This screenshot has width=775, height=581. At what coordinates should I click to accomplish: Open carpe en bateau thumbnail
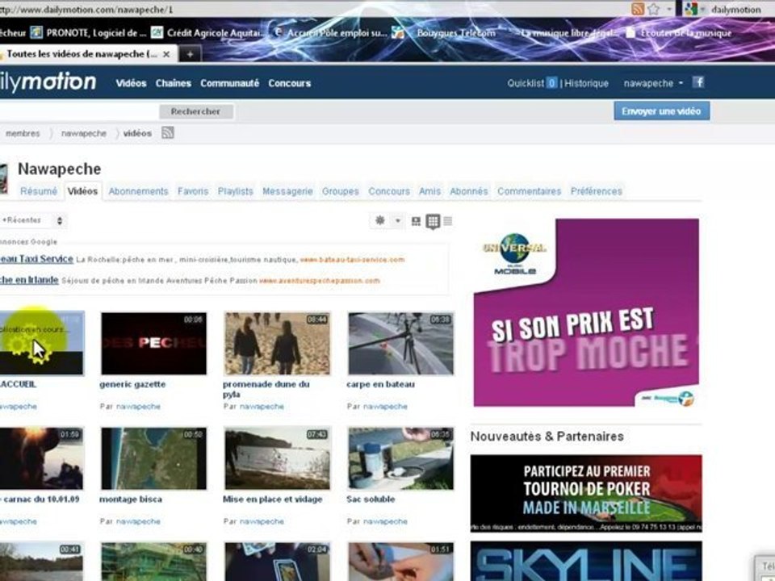click(x=401, y=343)
